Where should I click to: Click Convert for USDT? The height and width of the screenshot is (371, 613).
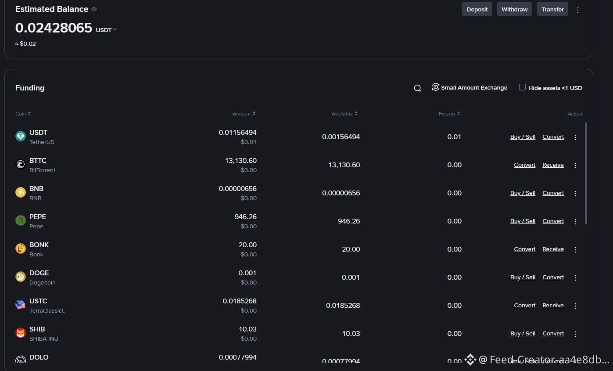(553, 137)
